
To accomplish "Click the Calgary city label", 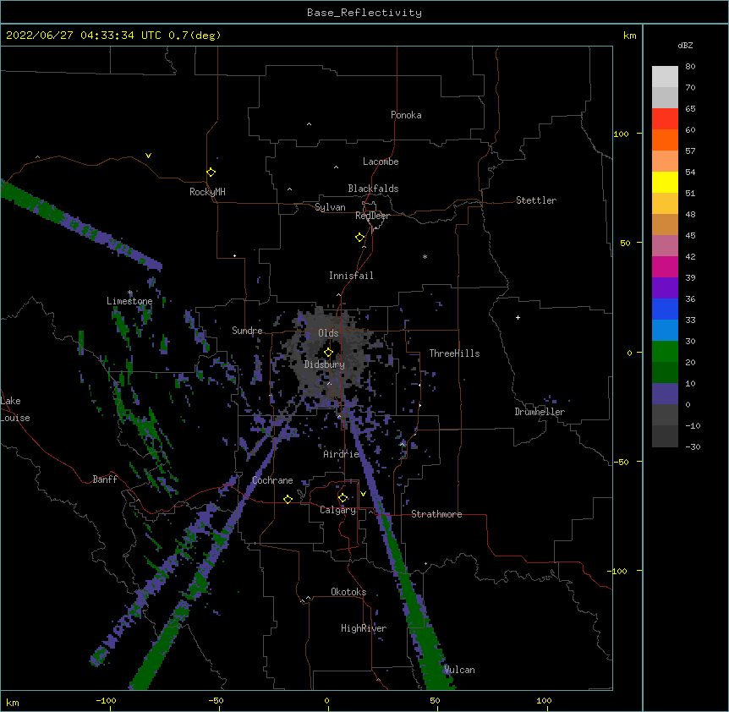I will coord(338,510).
